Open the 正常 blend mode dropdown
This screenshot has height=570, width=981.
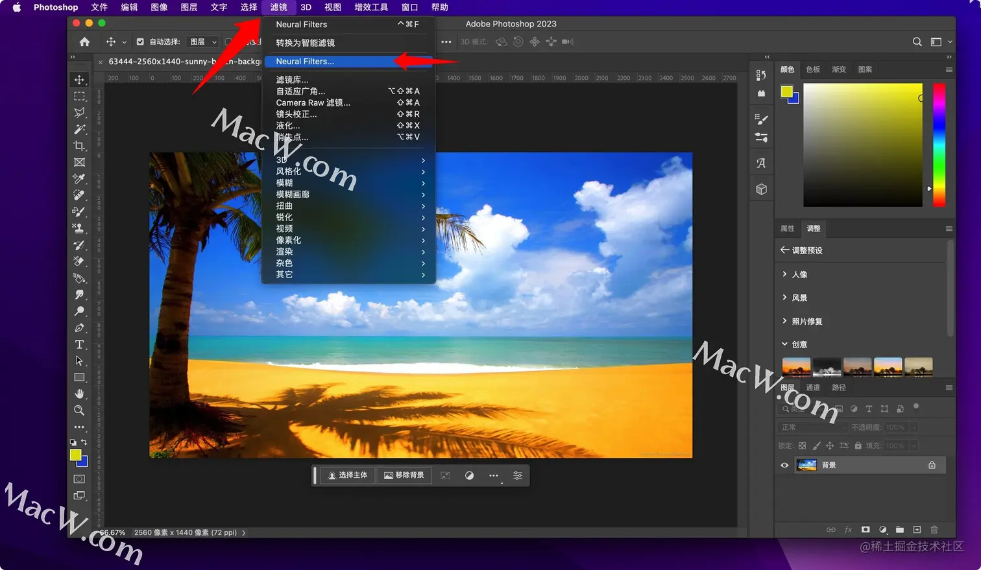(x=812, y=427)
